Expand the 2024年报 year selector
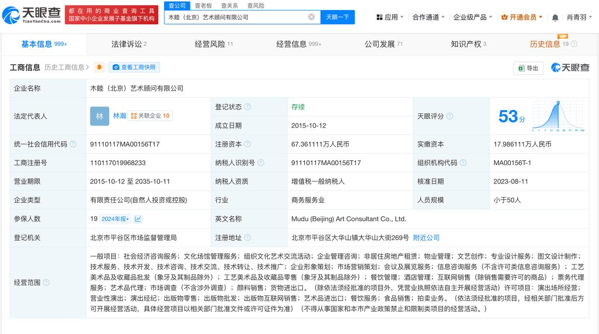The height and width of the screenshot is (334, 599). pyautogui.click(x=115, y=219)
